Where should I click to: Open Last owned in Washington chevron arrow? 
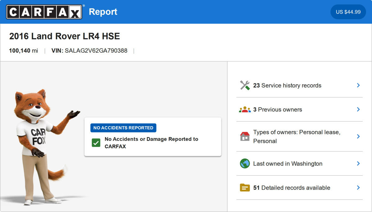pos(358,164)
